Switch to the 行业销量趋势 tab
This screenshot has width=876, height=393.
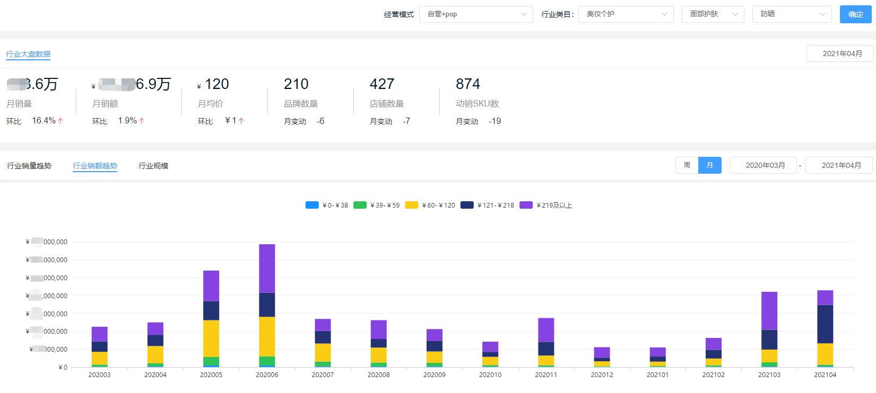(x=29, y=166)
